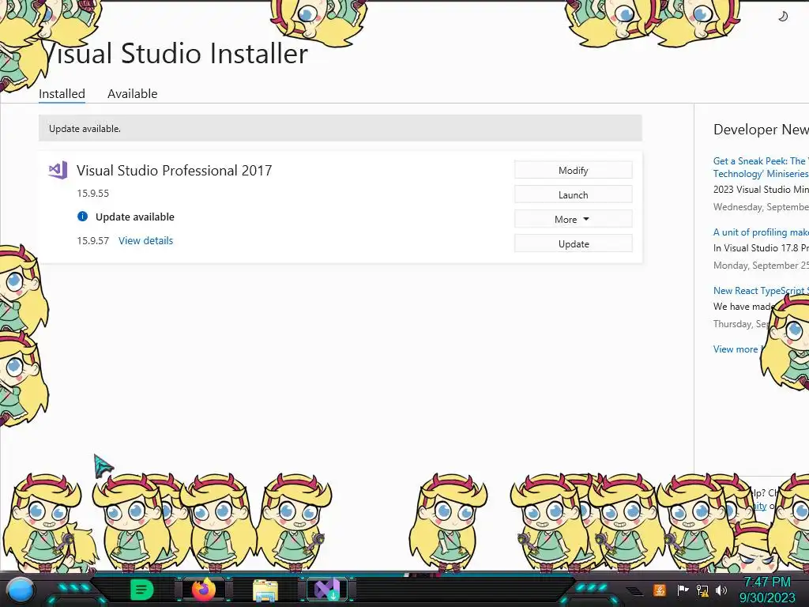The width and height of the screenshot is (809, 607).
Task: Click the network warning tray icon
Action: [x=702, y=590]
